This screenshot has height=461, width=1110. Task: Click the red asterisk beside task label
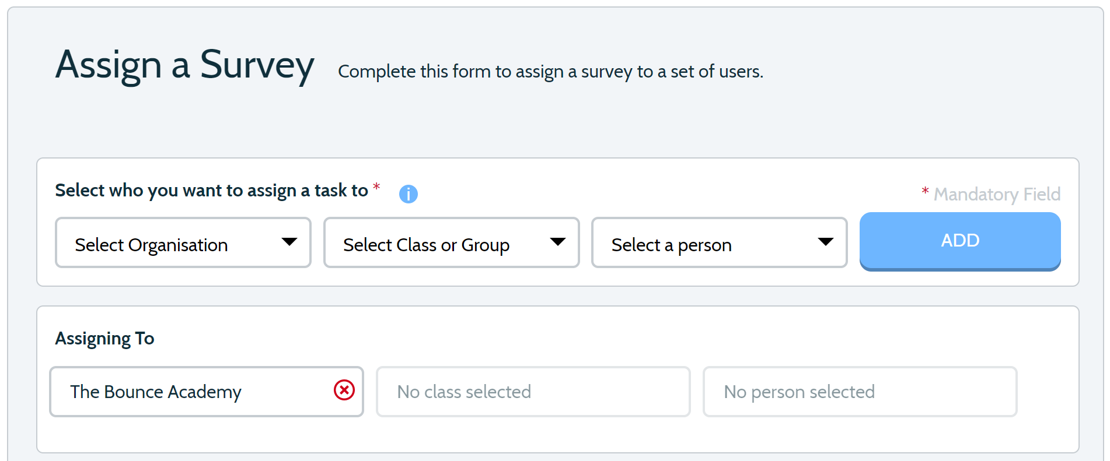(376, 187)
